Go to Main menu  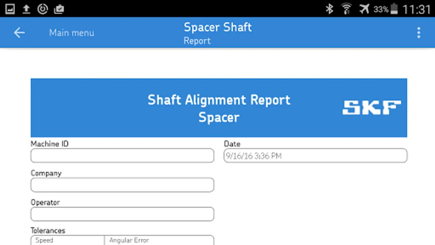pos(72,33)
